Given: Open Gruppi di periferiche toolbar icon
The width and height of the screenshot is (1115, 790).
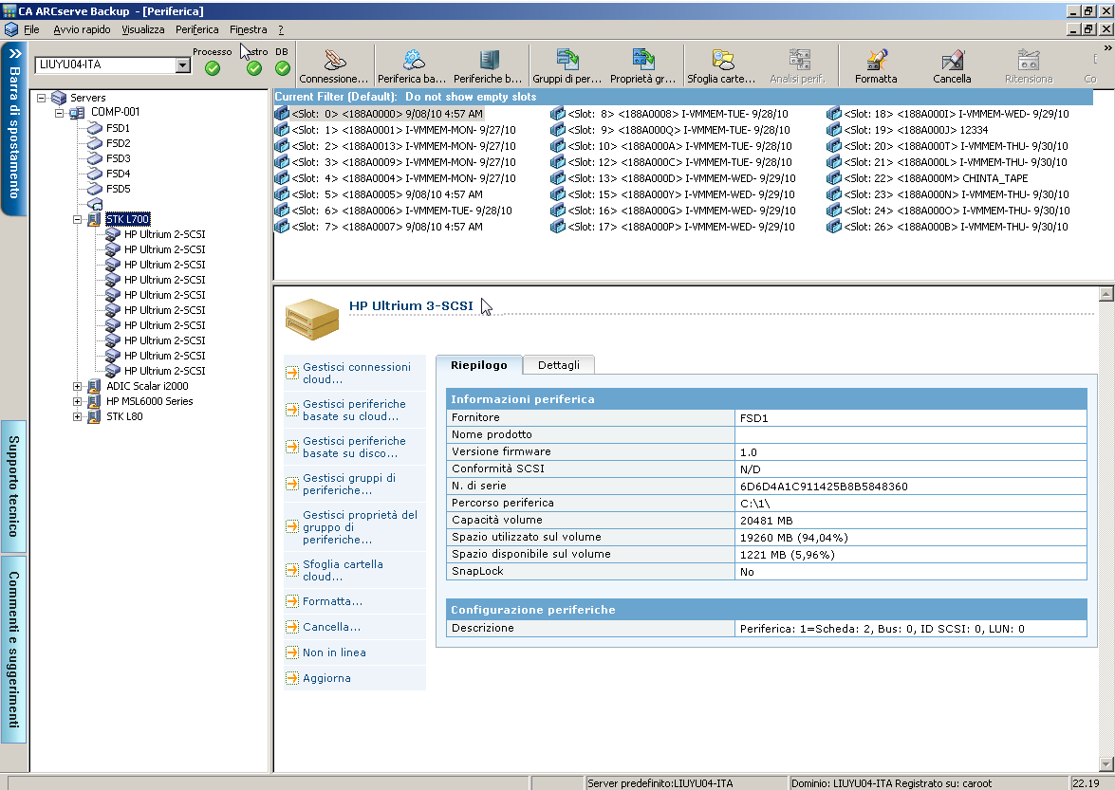Looking at the screenshot, I should [567, 61].
